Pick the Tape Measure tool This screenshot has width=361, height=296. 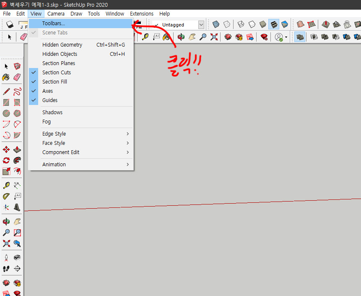pyautogui.click(x=6, y=185)
